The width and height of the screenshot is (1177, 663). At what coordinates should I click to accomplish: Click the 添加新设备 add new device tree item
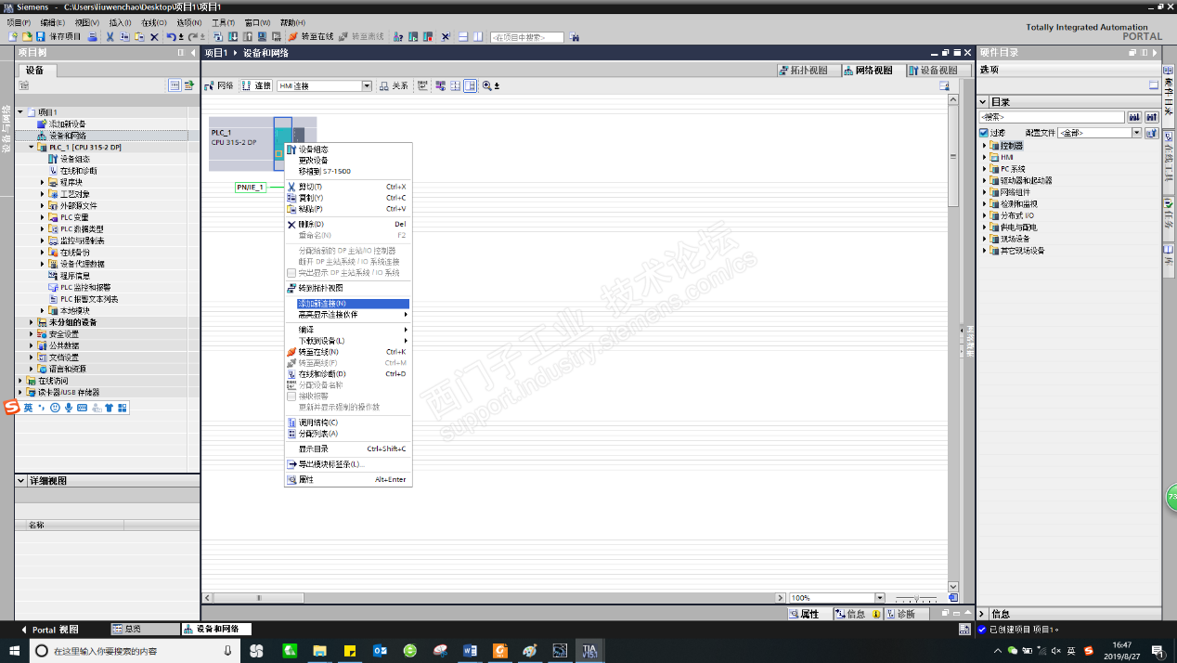[x=61, y=123]
